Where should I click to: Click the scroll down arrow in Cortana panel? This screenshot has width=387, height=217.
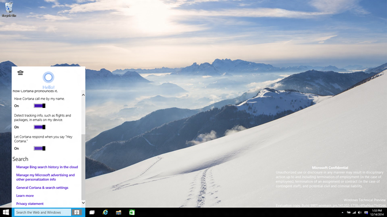[83, 203]
